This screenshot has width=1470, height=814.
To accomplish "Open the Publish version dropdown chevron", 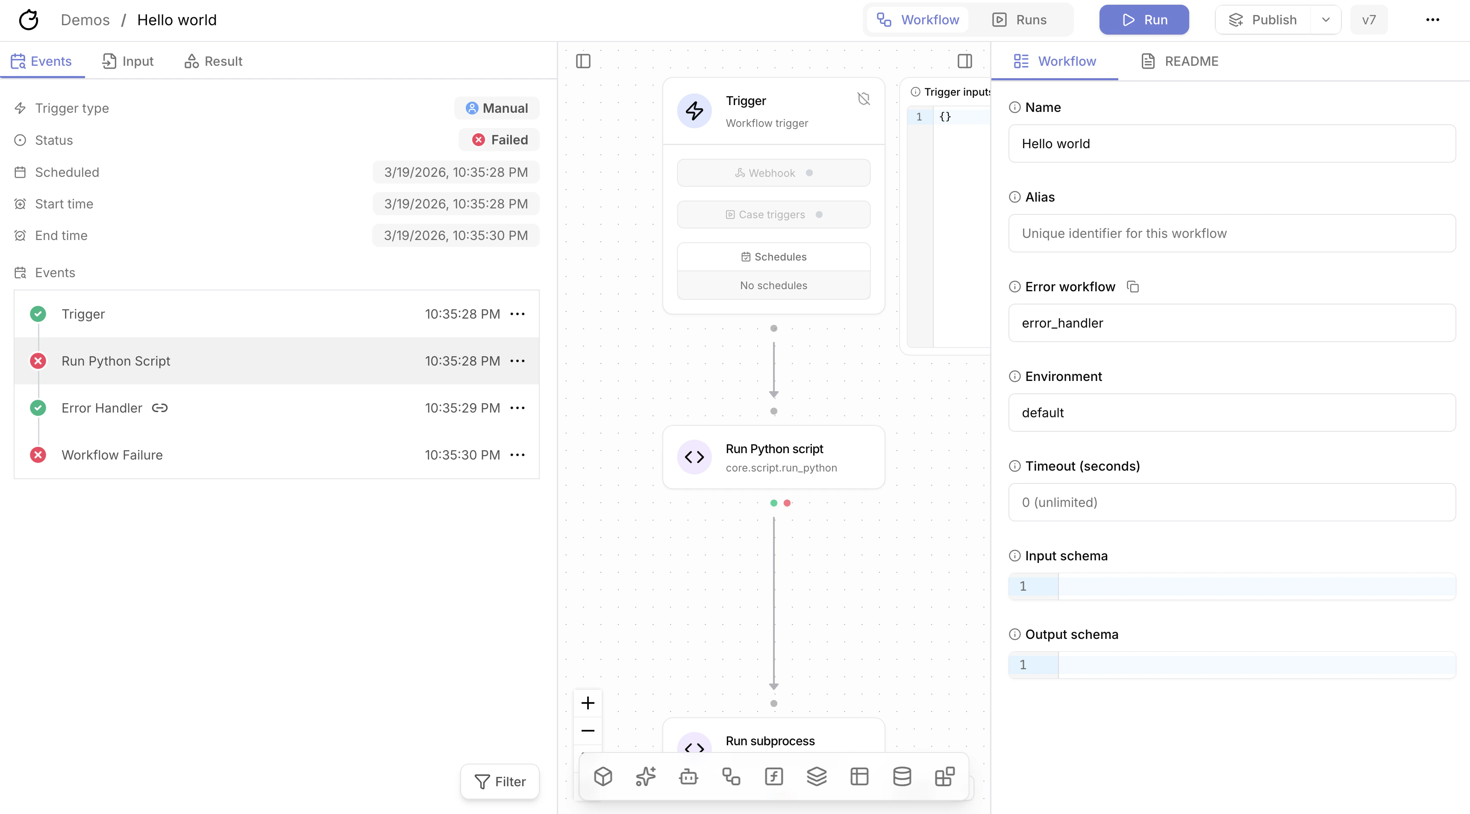I will [x=1326, y=19].
